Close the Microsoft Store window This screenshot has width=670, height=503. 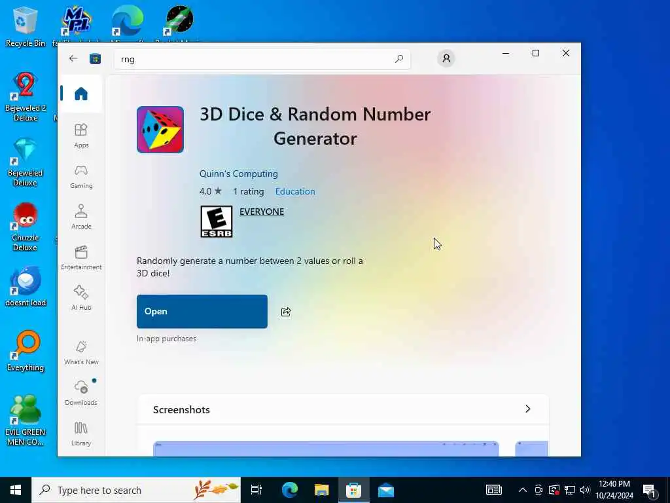[x=566, y=54]
